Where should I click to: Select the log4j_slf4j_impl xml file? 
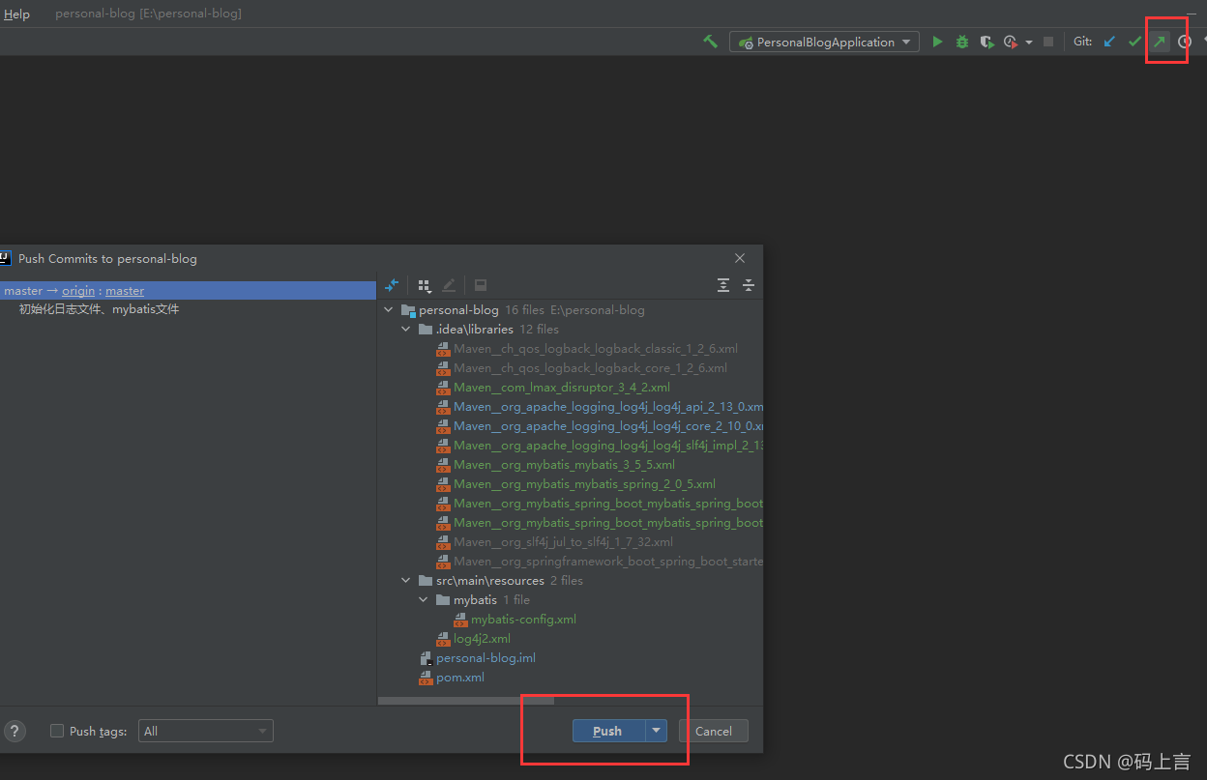[x=608, y=446]
